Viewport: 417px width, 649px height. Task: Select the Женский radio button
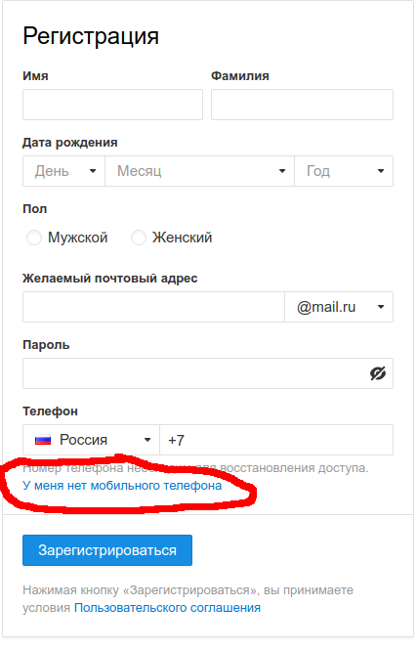pos(139,238)
